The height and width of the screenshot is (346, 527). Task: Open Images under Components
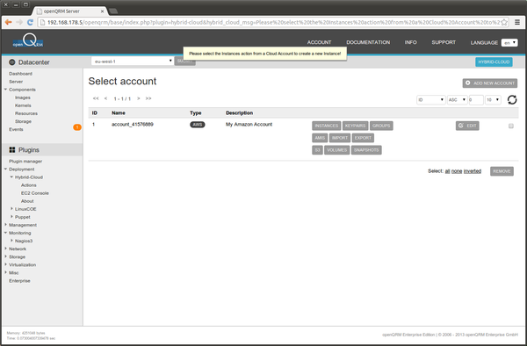(x=23, y=97)
